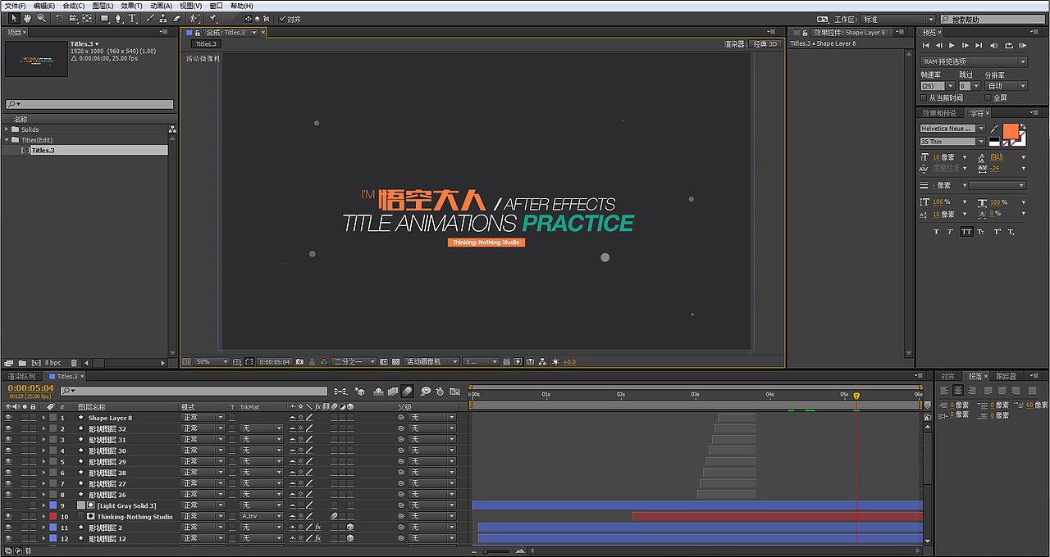
Task: Toggle visibility of layer 形状图层 12
Action: (9, 539)
